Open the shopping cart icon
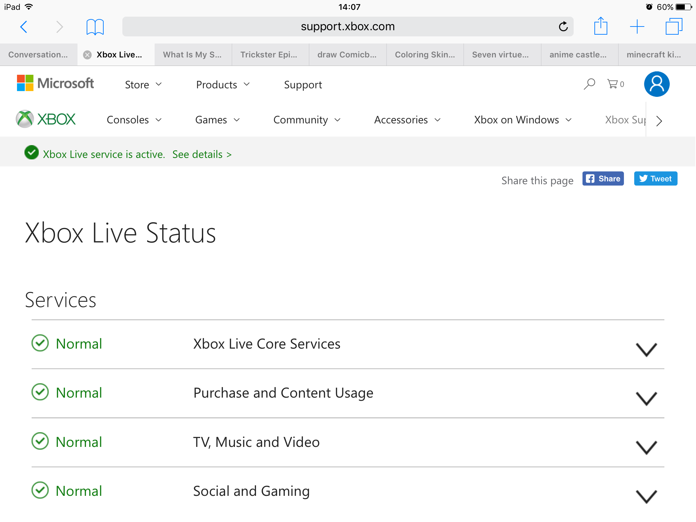Image resolution: width=696 pixels, height=522 pixels. pos(615,84)
